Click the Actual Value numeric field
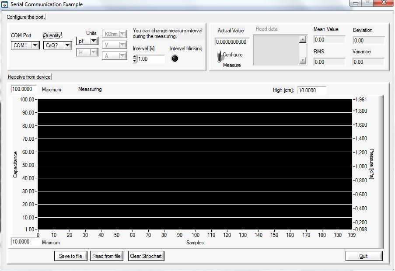 click(x=232, y=42)
